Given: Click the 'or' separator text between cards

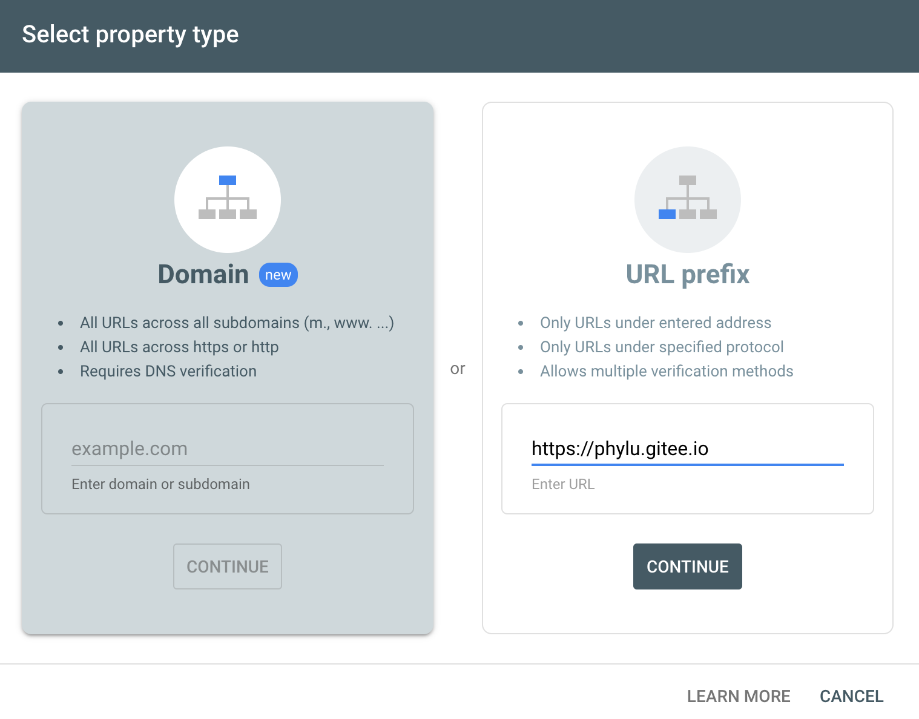Looking at the screenshot, I should click(x=458, y=369).
